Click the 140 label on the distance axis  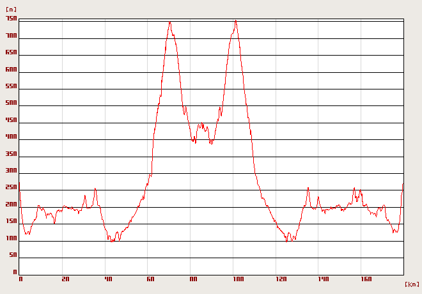[324, 279]
